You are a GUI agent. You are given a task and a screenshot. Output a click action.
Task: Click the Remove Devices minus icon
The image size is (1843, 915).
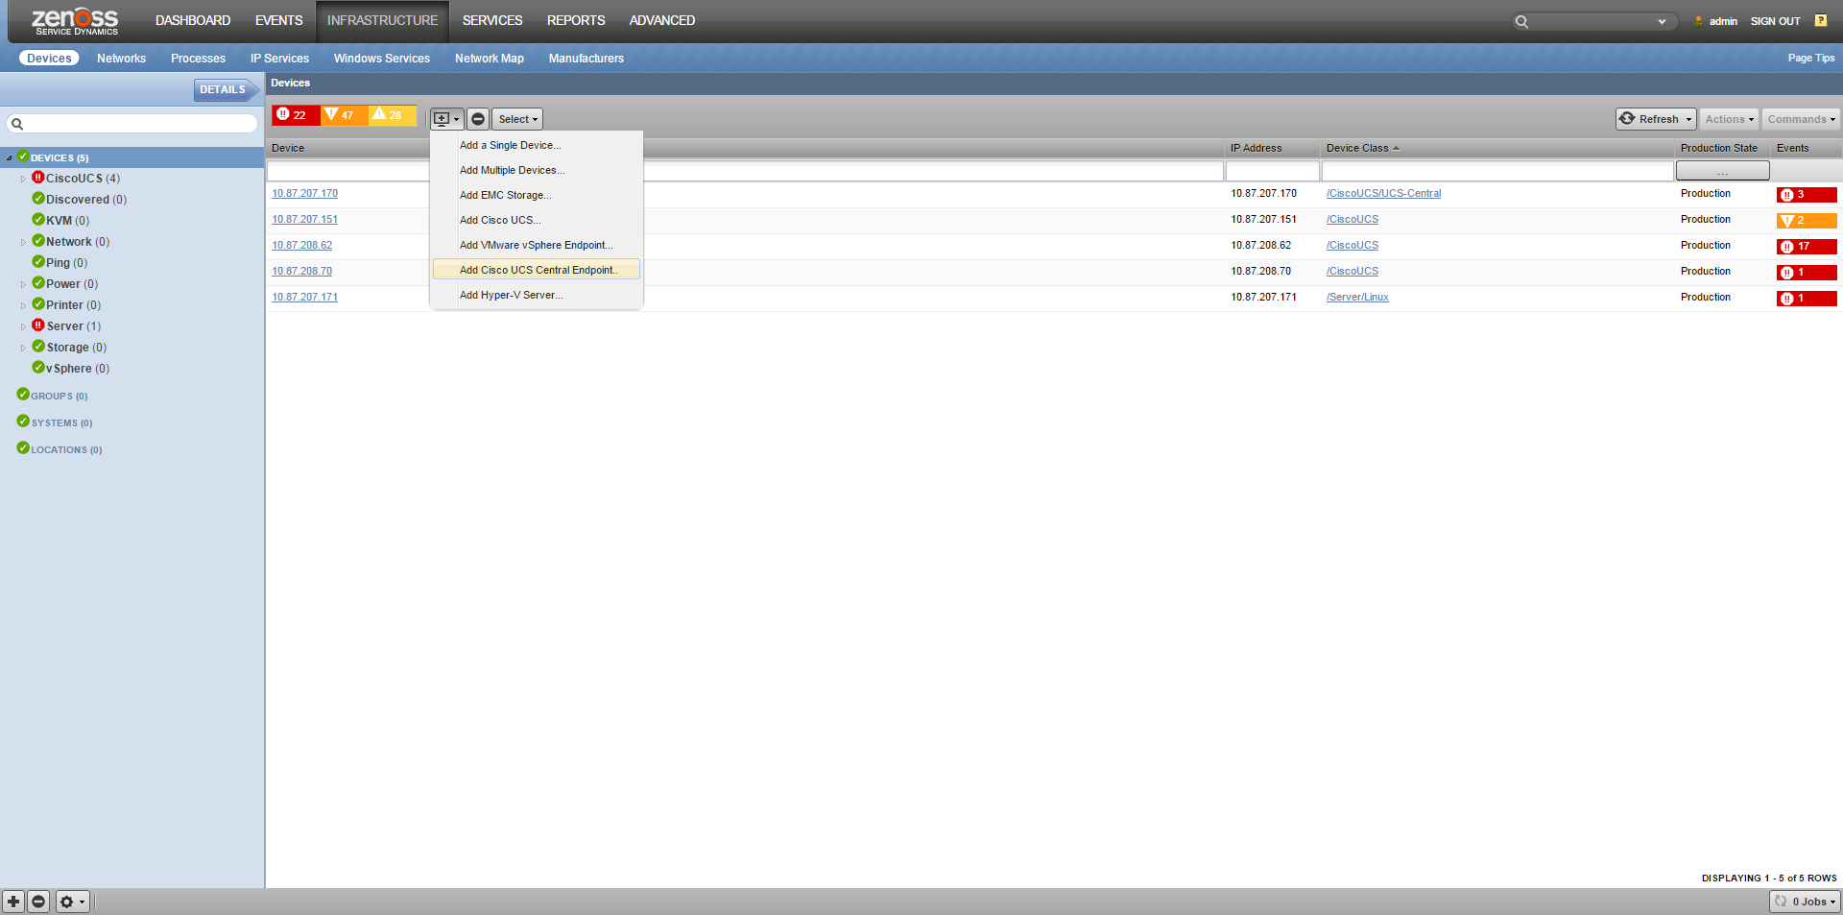coord(478,119)
